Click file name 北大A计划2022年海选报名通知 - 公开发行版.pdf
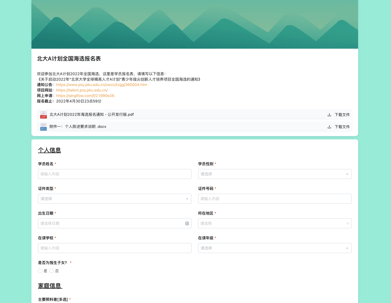Viewport: 391px width, 303px height. point(91,115)
